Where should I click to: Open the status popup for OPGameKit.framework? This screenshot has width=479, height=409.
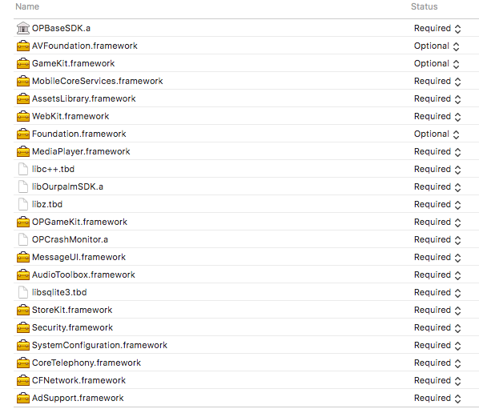click(437, 223)
